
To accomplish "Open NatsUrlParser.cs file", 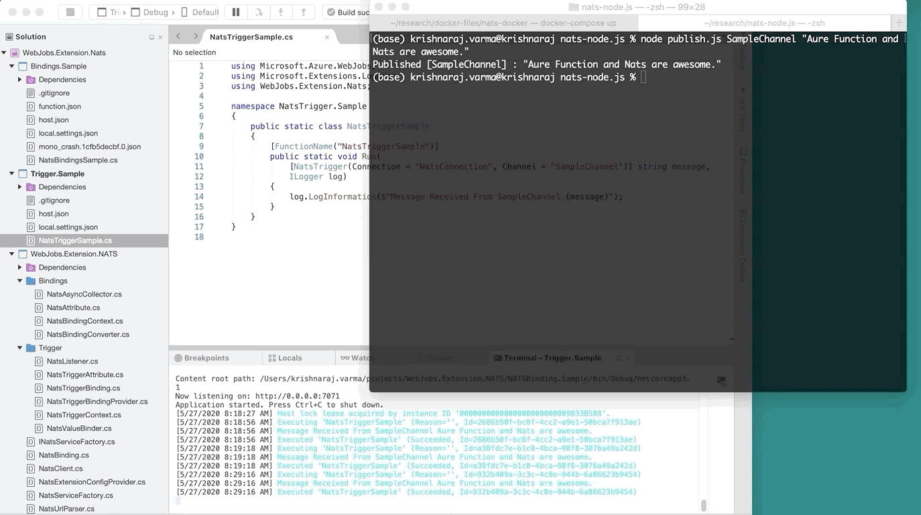I will 66,509.
